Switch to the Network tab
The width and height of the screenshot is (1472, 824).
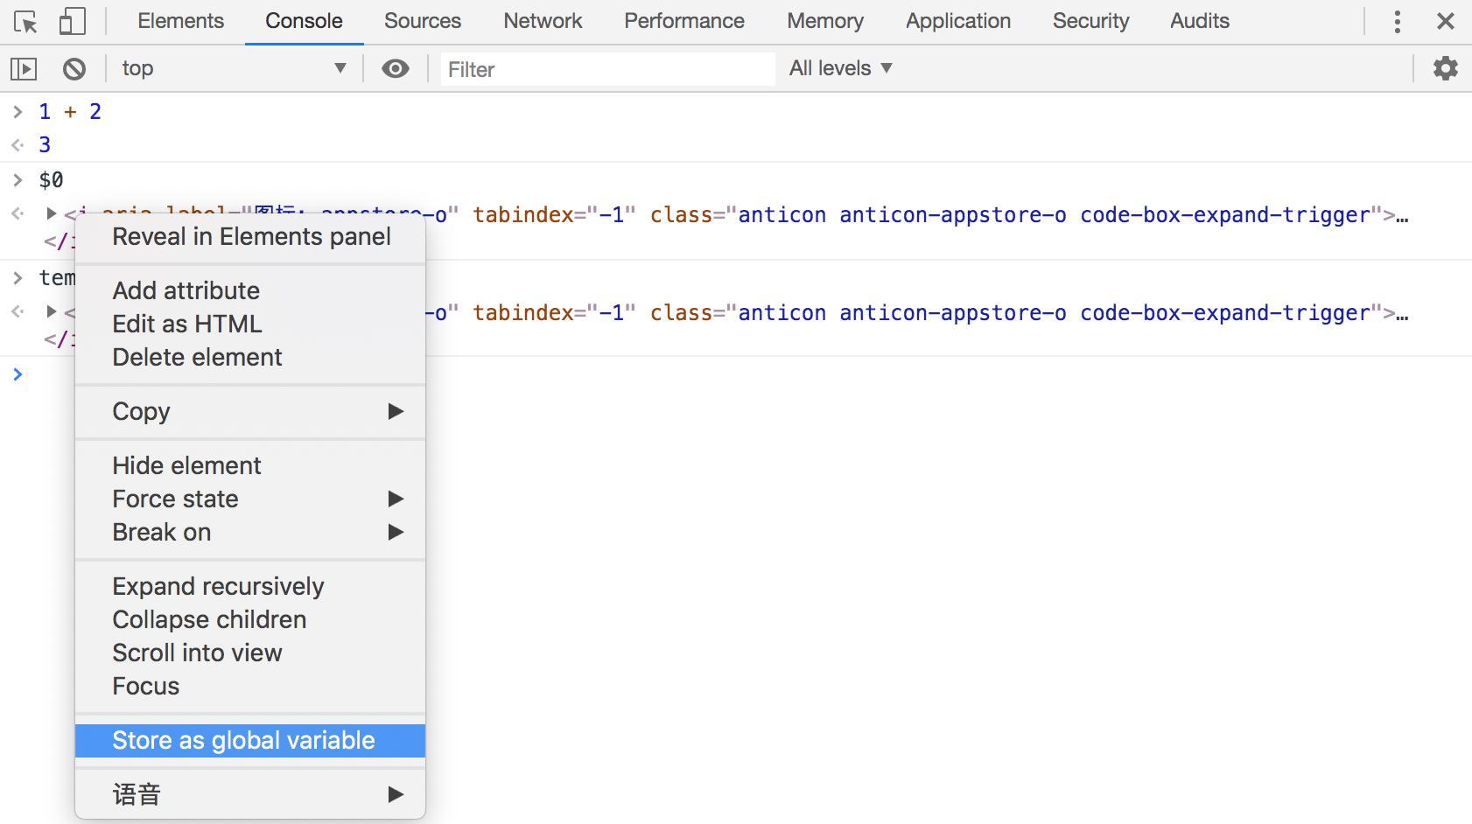click(543, 21)
